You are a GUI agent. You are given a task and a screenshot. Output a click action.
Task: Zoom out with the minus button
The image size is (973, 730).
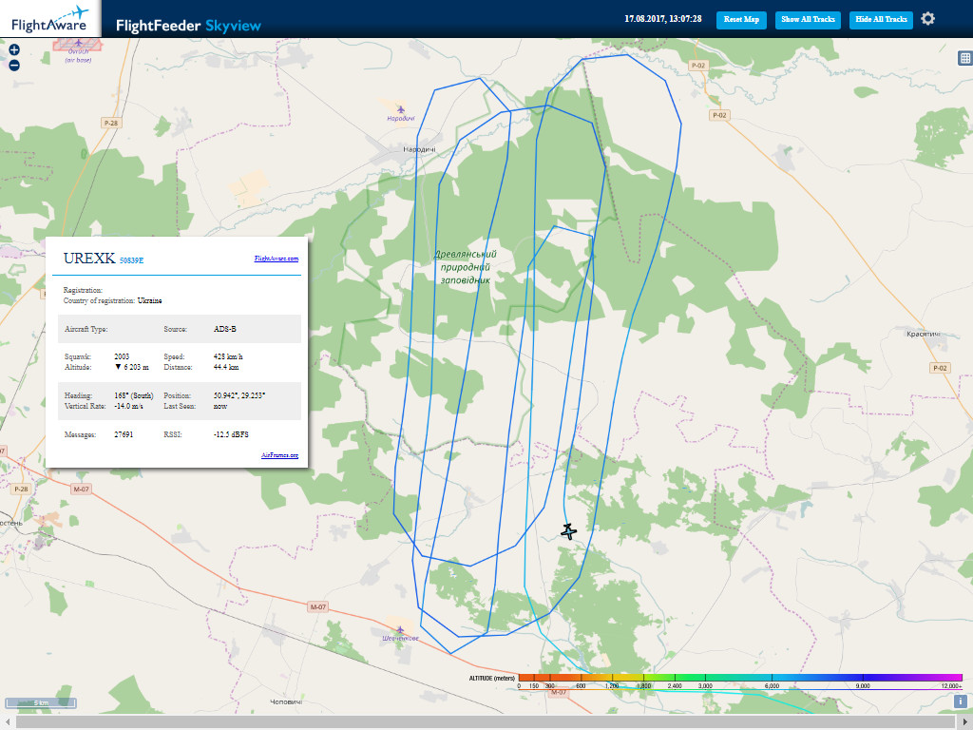tap(14, 66)
